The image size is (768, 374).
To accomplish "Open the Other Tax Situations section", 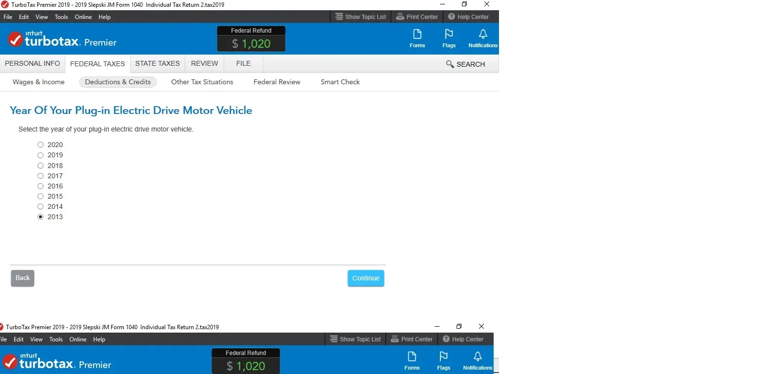I will tap(202, 82).
